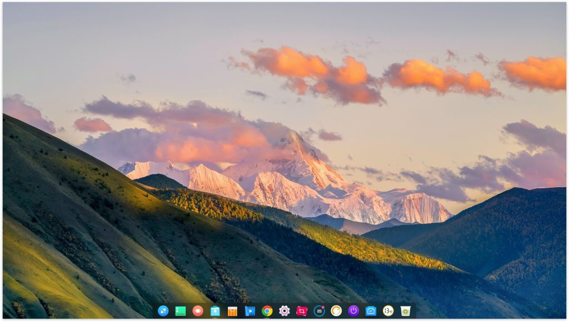Open the blue camera app
Image resolution: width=569 pixels, height=322 pixels.
pos(370,310)
